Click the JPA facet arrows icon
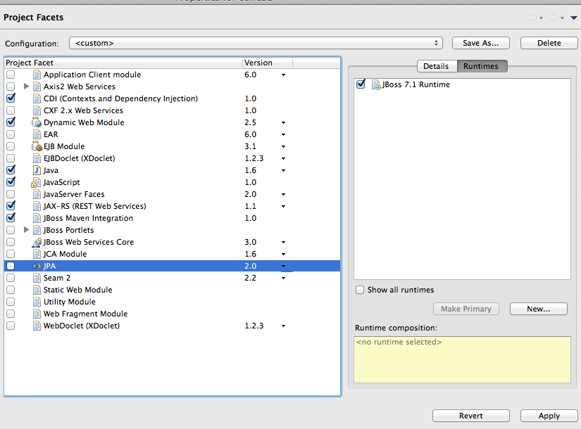 point(37,266)
